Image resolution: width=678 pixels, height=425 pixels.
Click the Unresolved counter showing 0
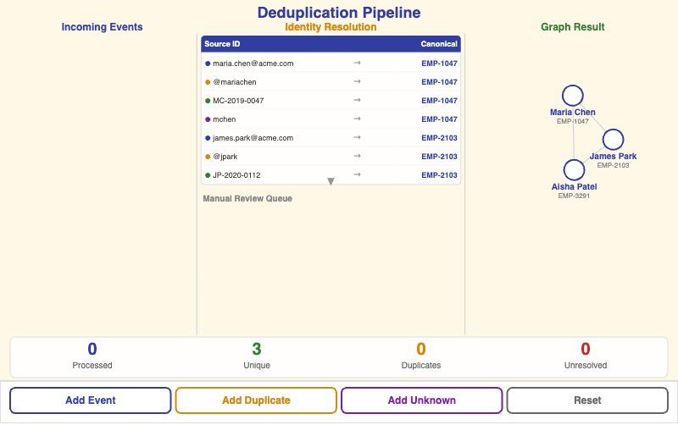tap(585, 356)
